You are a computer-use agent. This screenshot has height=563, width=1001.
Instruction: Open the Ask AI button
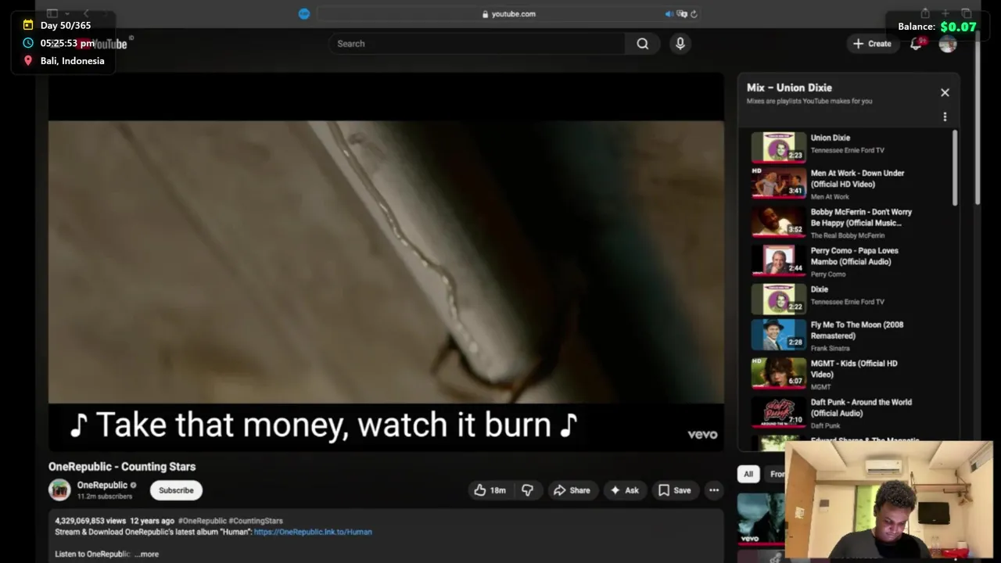pyautogui.click(x=624, y=490)
